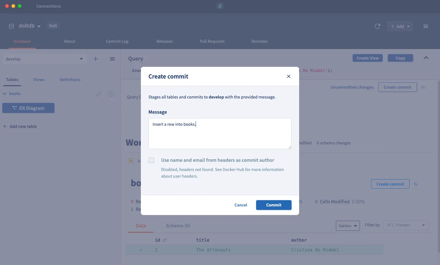The image size is (440, 265).
Task: Click the plus icon beside the branch selector
Action: pyautogui.click(x=96, y=59)
